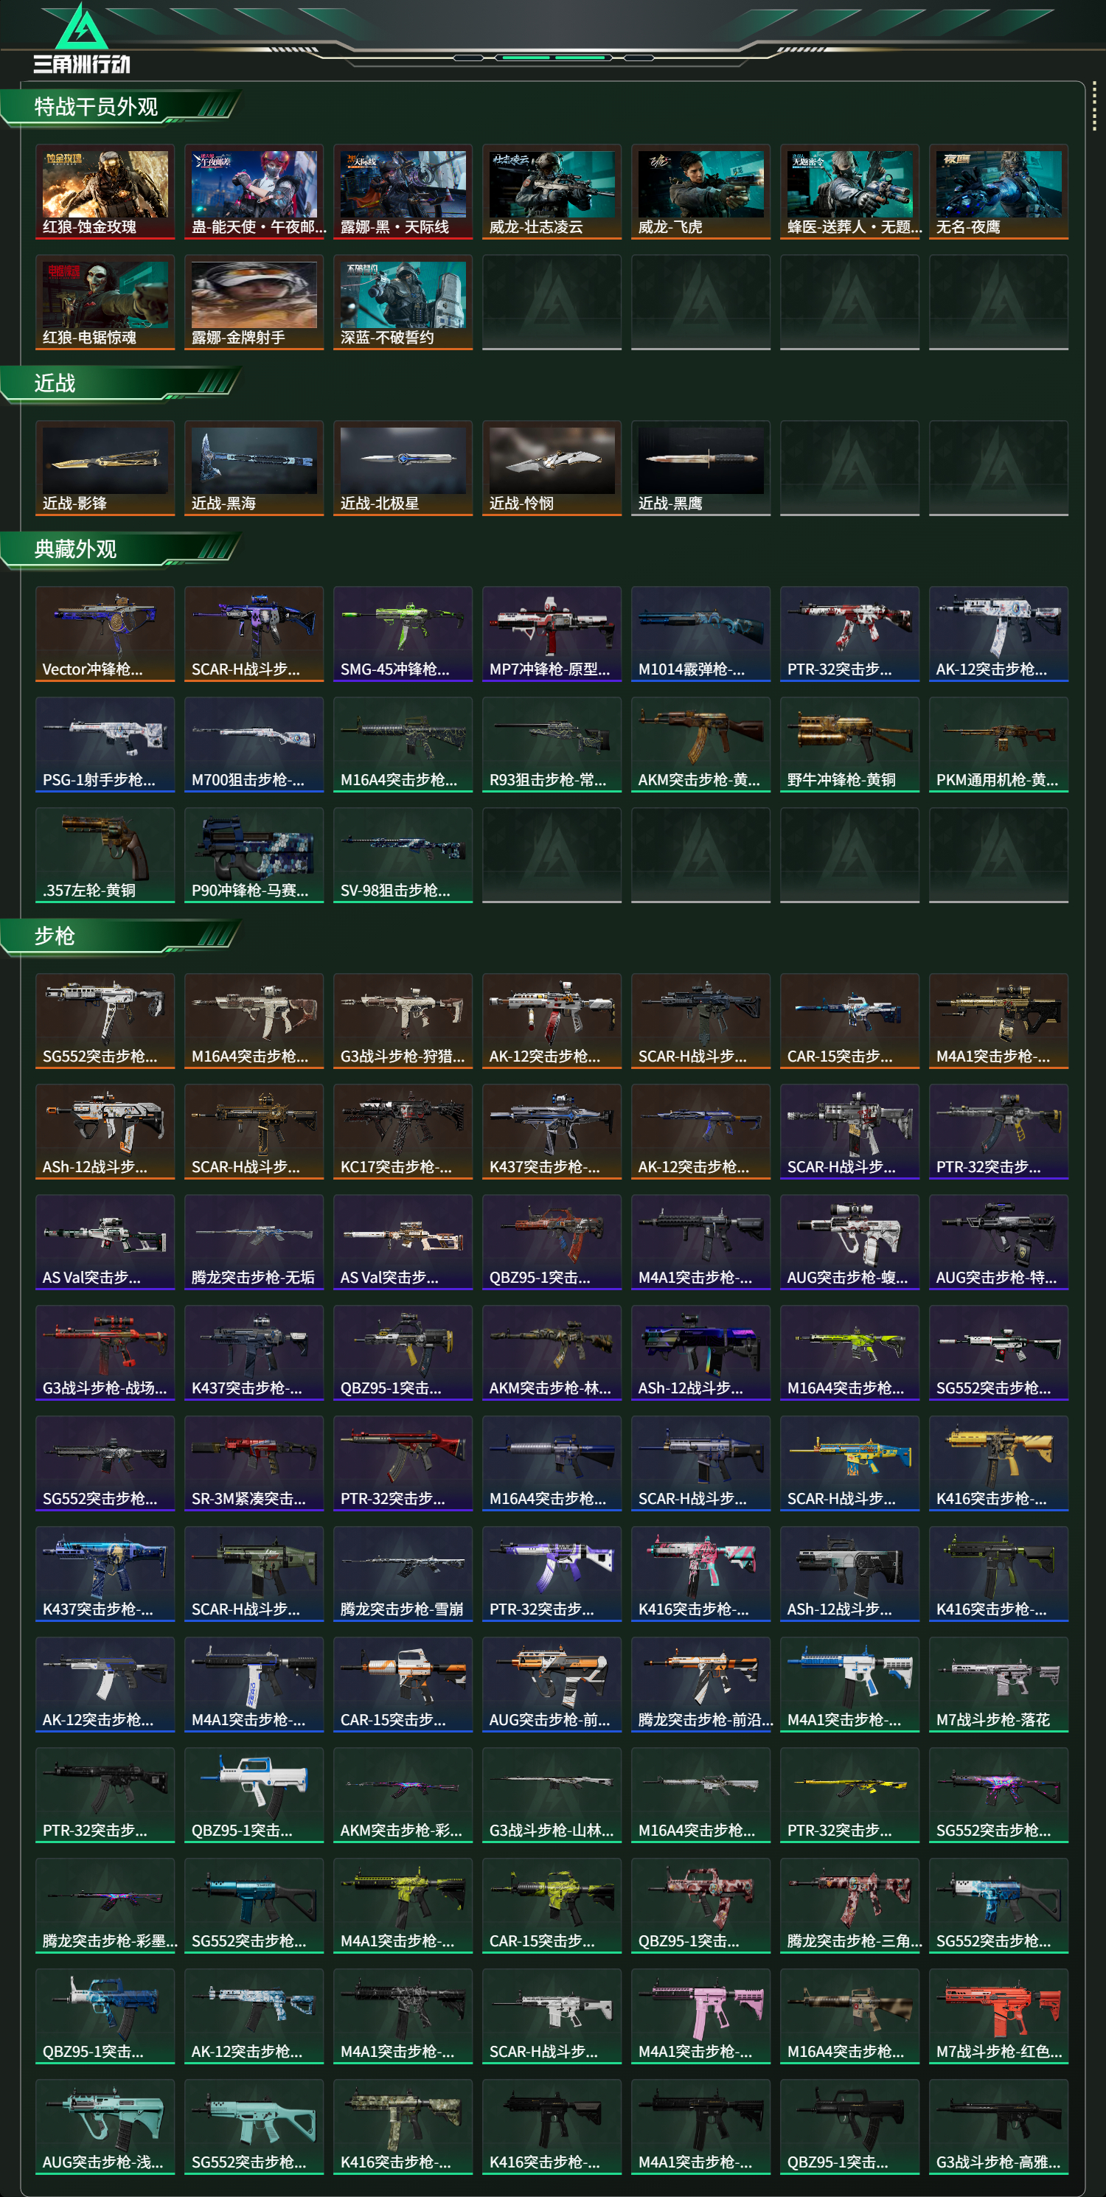
Task: Open the 露娜-黑・天际线 skin card
Action: click(x=403, y=192)
